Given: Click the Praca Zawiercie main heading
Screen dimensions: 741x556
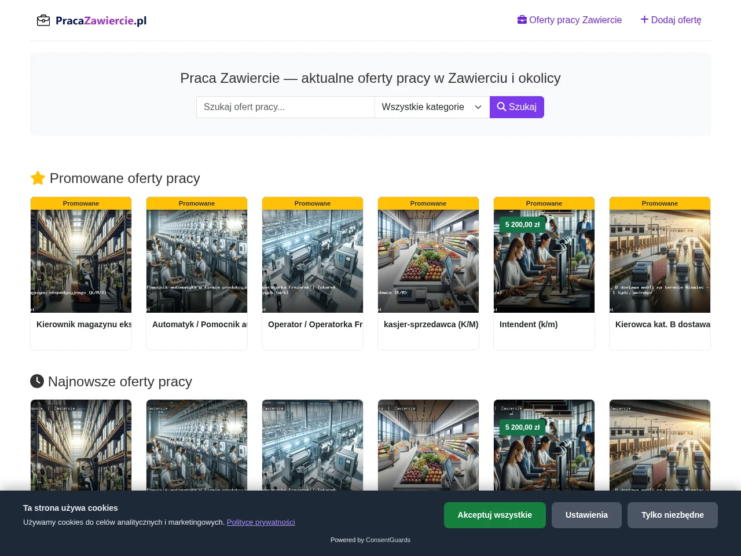Looking at the screenshot, I should [370, 78].
